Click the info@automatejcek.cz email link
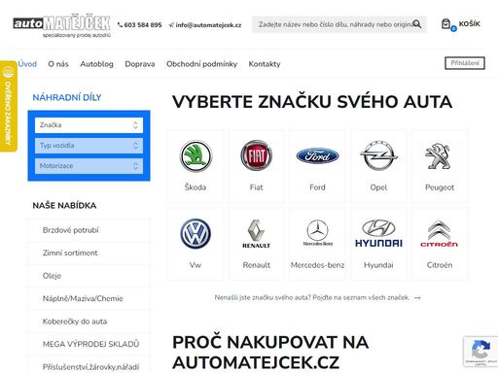This screenshot has width=498, height=373. pyautogui.click(x=205, y=25)
